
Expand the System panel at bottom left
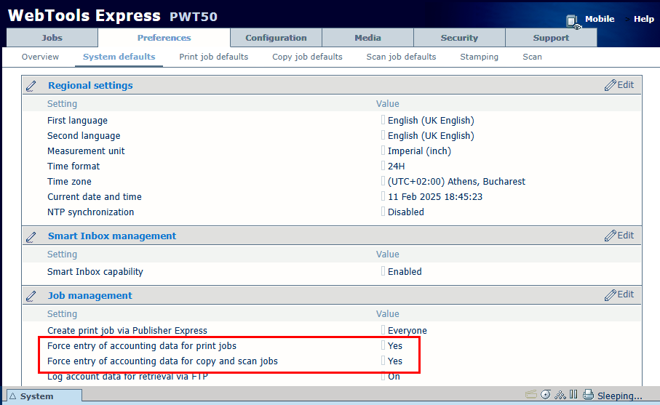pos(41,396)
